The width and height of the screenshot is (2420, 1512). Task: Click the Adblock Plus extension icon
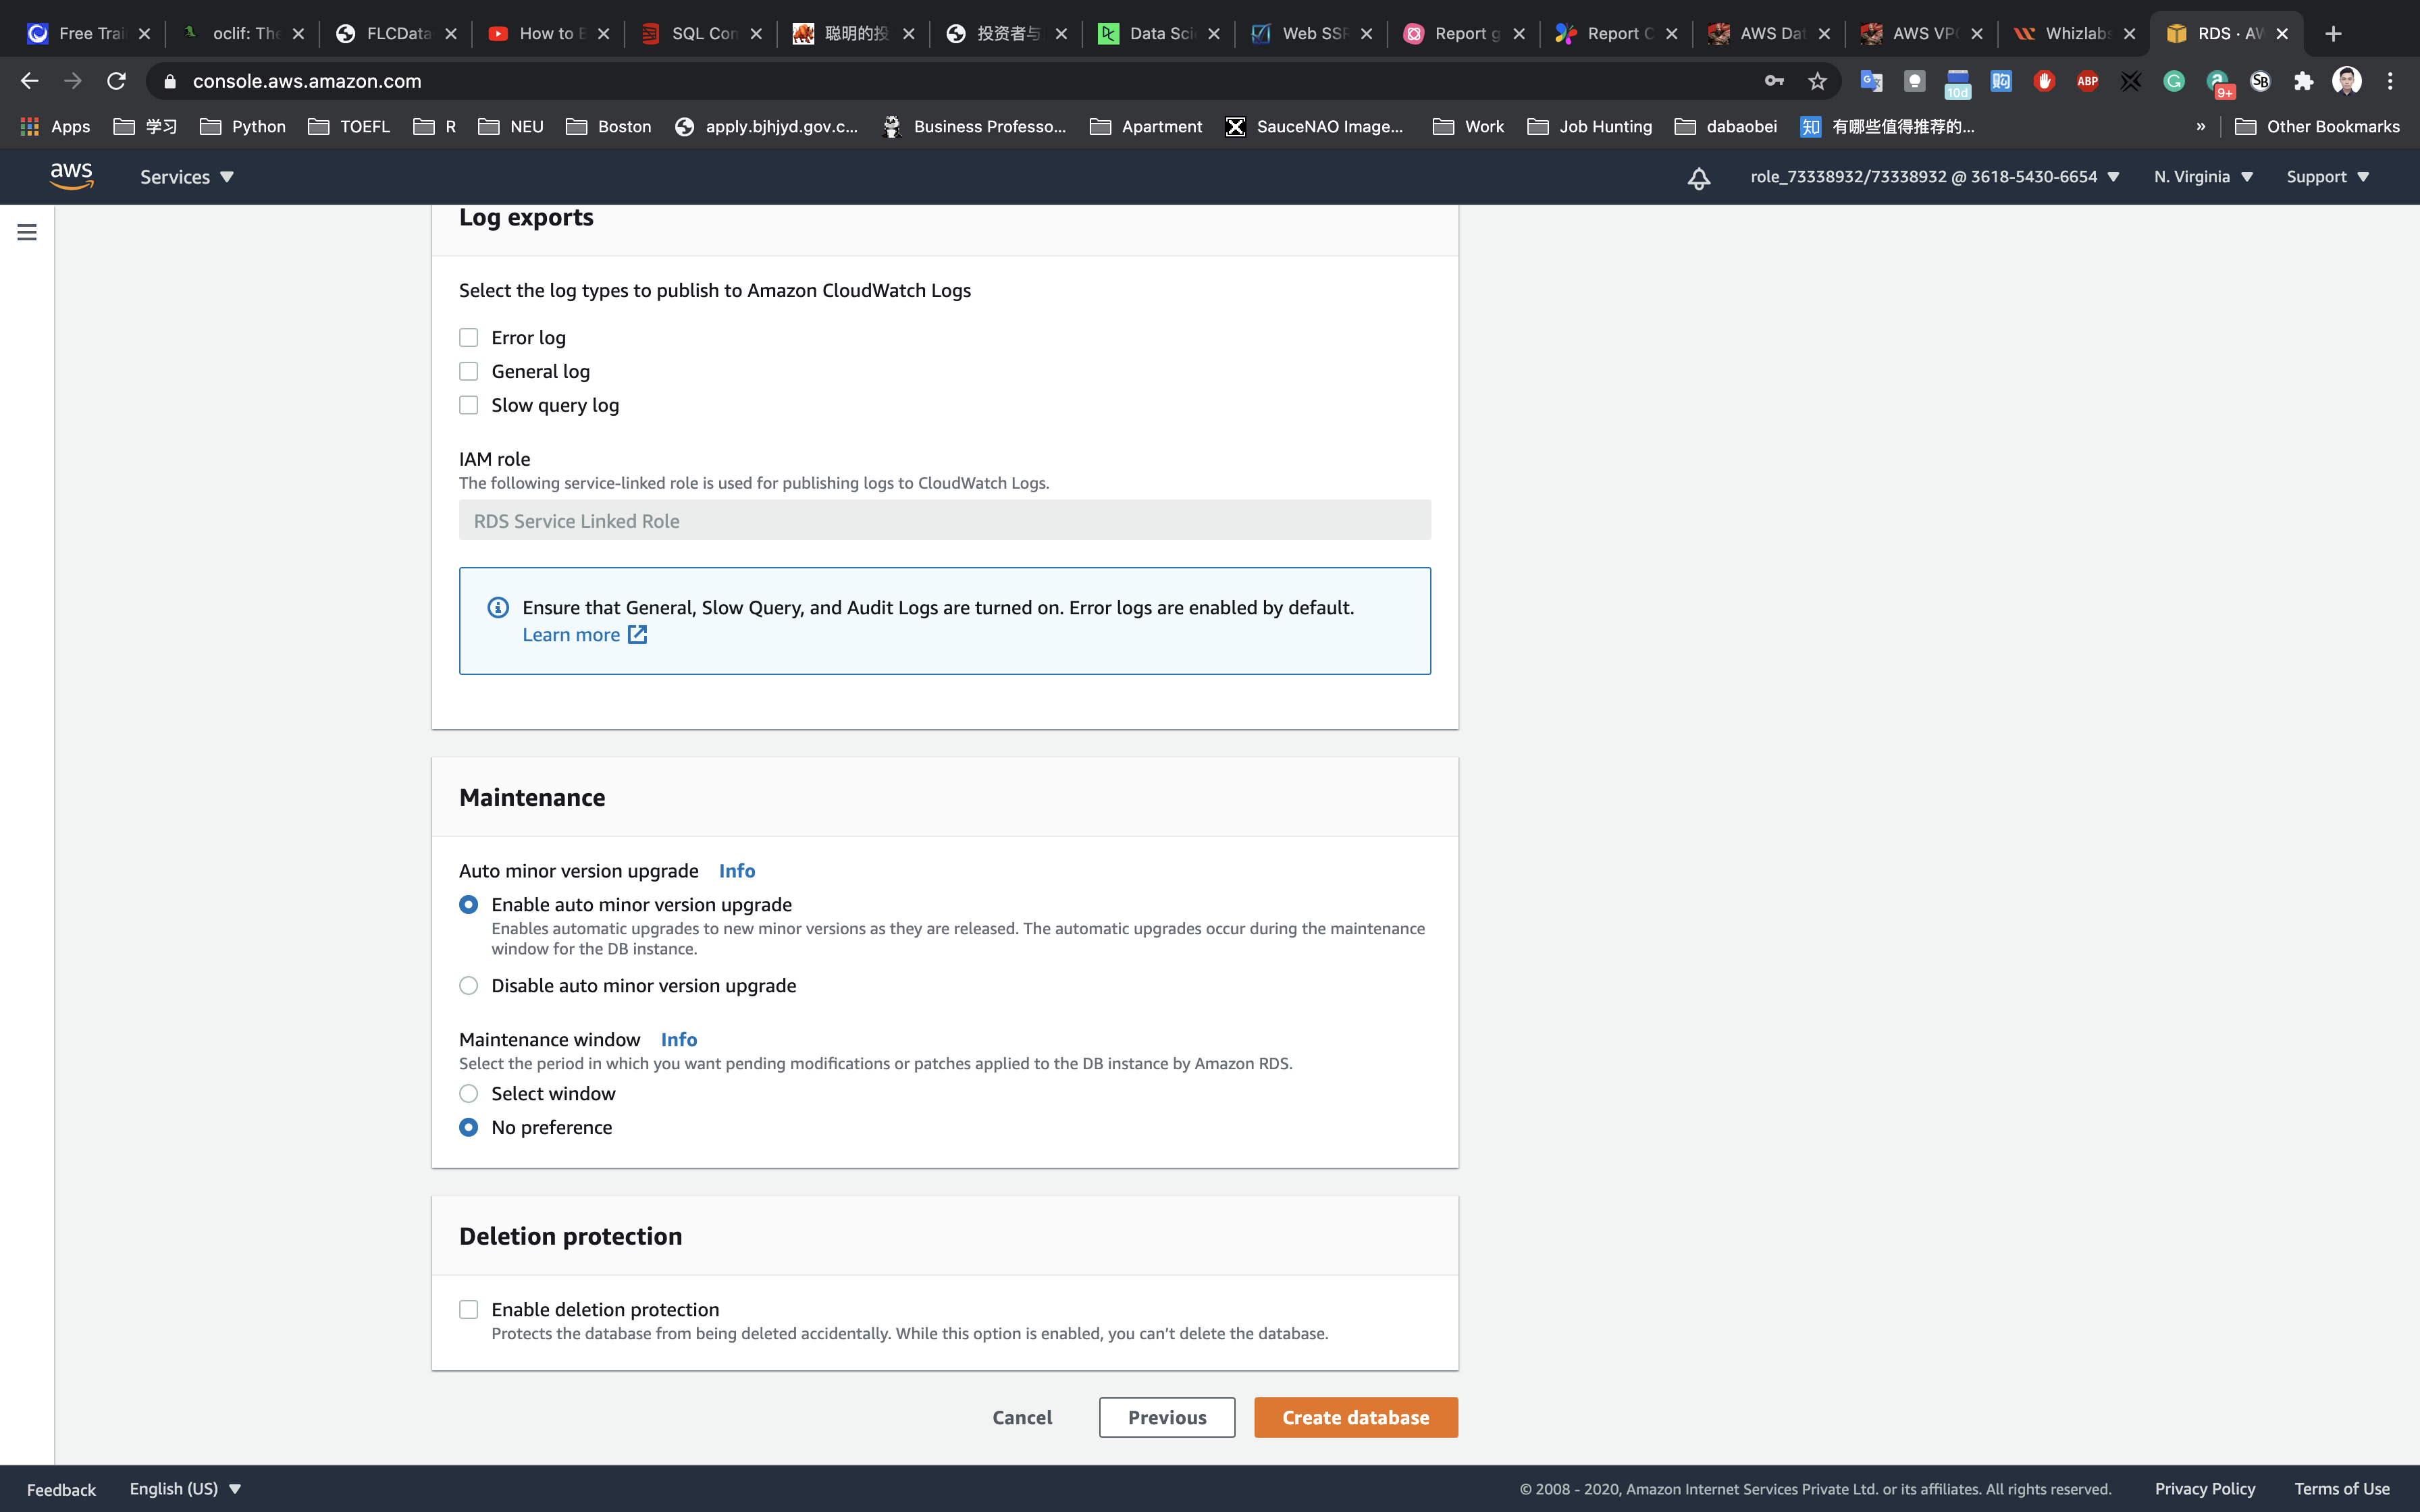[2087, 81]
